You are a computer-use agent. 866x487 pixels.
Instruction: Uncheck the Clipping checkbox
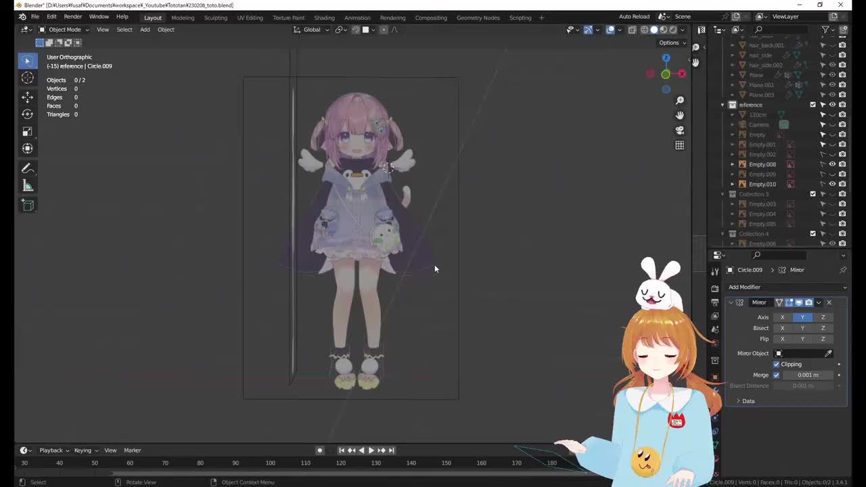click(777, 364)
